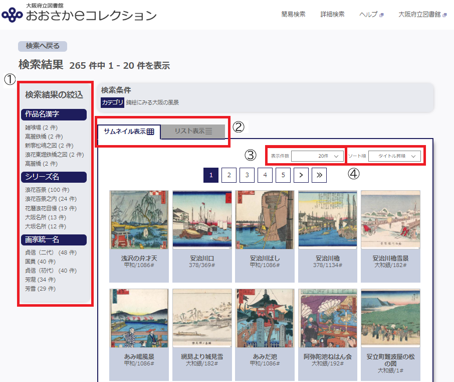
Task: Click the あみ嶋風景 title text
Action: 139,356
